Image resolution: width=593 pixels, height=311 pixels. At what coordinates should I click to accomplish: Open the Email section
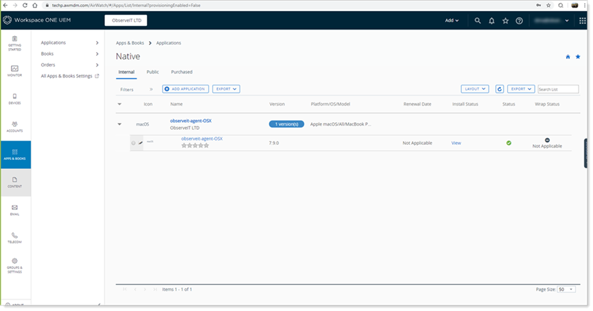point(14,210)
